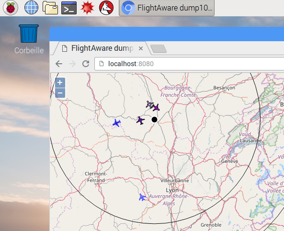The width and height of the screenshot is (284, 231).
Task: Launch the web browser globe icon
Action: [x=31, y=8]
